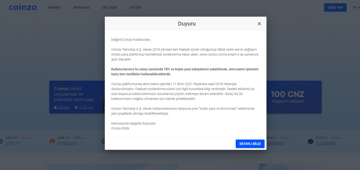Click the Duyuru dialog title
This screenshot has height=170, width=360.
[x=187, y=24]
